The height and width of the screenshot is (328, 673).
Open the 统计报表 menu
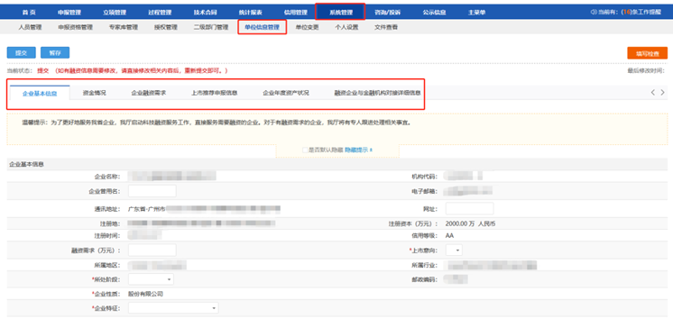tap(250, 13)
